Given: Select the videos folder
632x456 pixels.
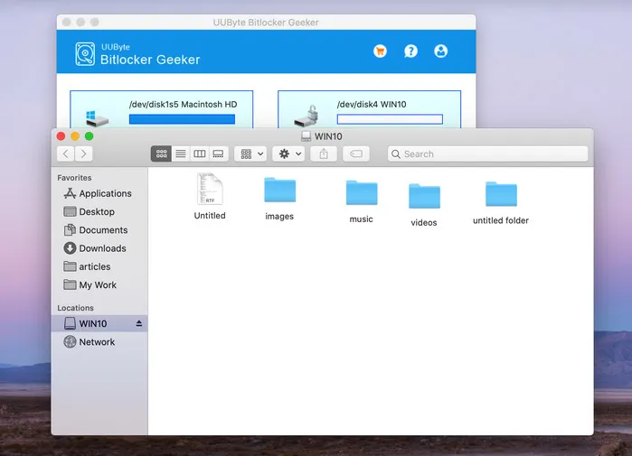Looking at the screenshot, I should coord(424,204).
